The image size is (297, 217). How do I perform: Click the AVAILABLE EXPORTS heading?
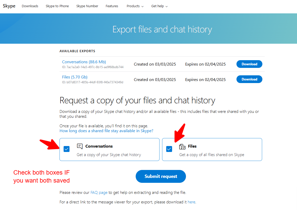pyautogui.click(x=77, y=51)
